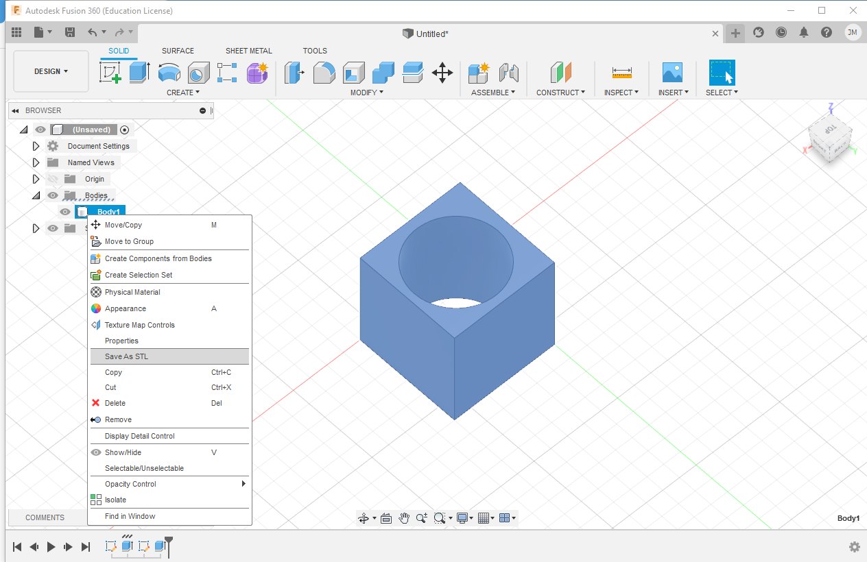Add a new design tab with plus button

(x=735, y=33)
